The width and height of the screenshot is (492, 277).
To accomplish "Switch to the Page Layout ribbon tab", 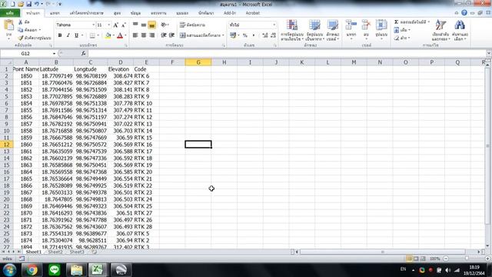I will (87, 13).
